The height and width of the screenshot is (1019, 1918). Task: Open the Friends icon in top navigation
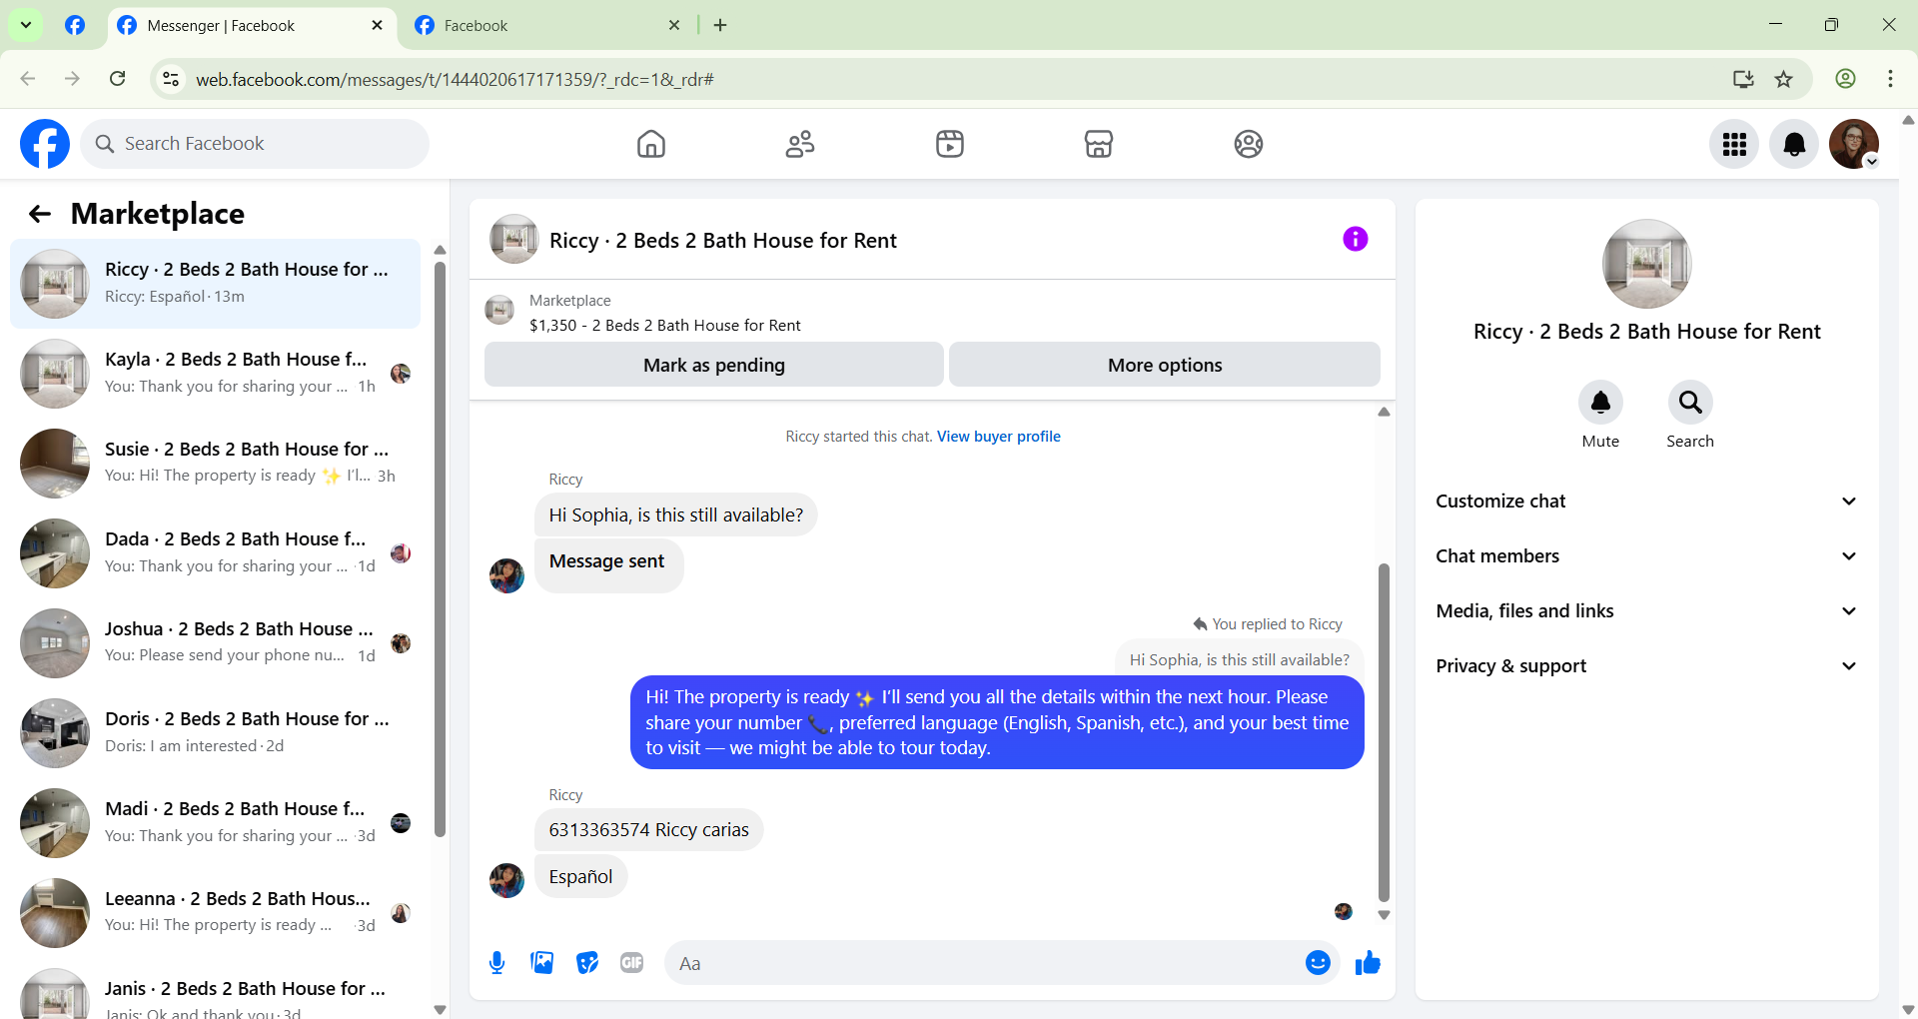click(800, 144)
